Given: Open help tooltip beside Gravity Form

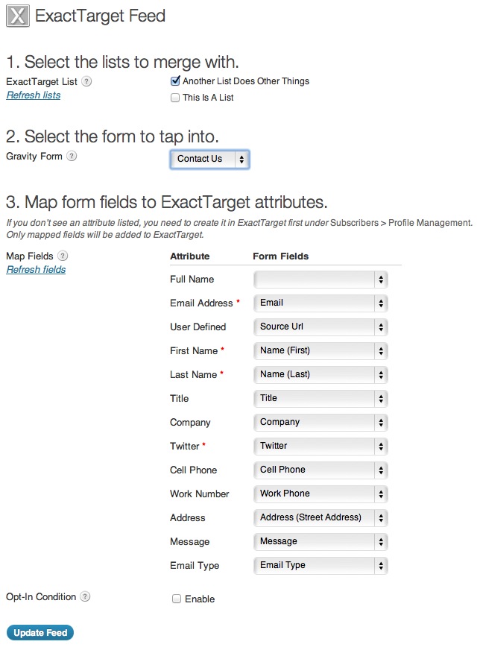Looking at the screenshot, I should (x=72, y=157).
